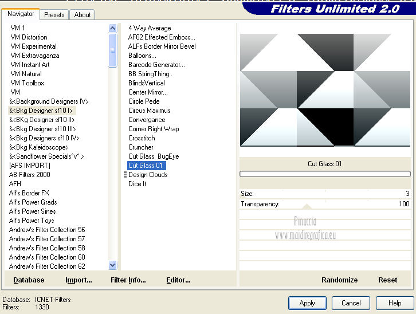The height and width of the screenshot is (314, 416).
Task: Select Alf's Power Toys category
Action: tap(32, 221)
